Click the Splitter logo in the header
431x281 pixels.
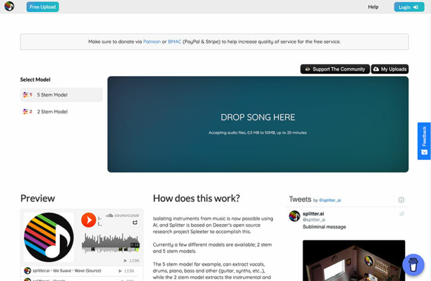[x=9, y=7]
